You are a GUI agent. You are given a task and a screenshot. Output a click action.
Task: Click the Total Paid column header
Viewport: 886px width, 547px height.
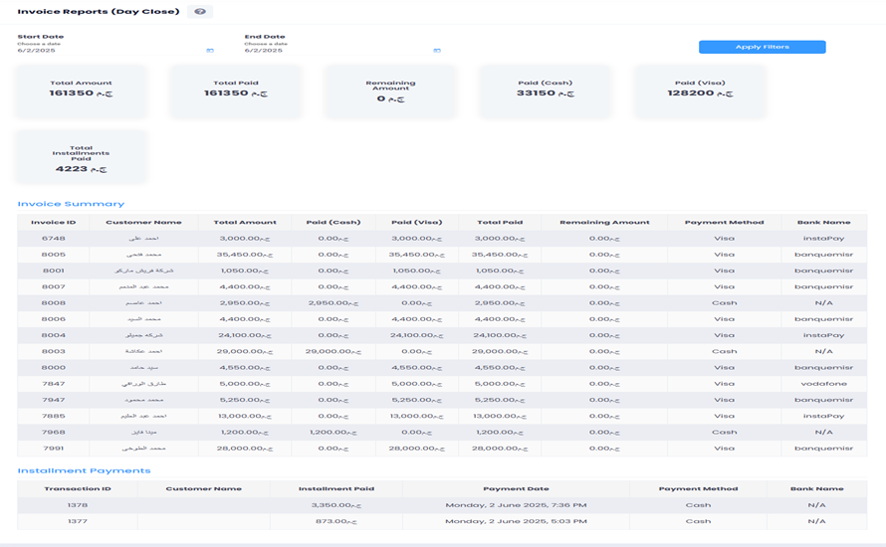(500, 223)
